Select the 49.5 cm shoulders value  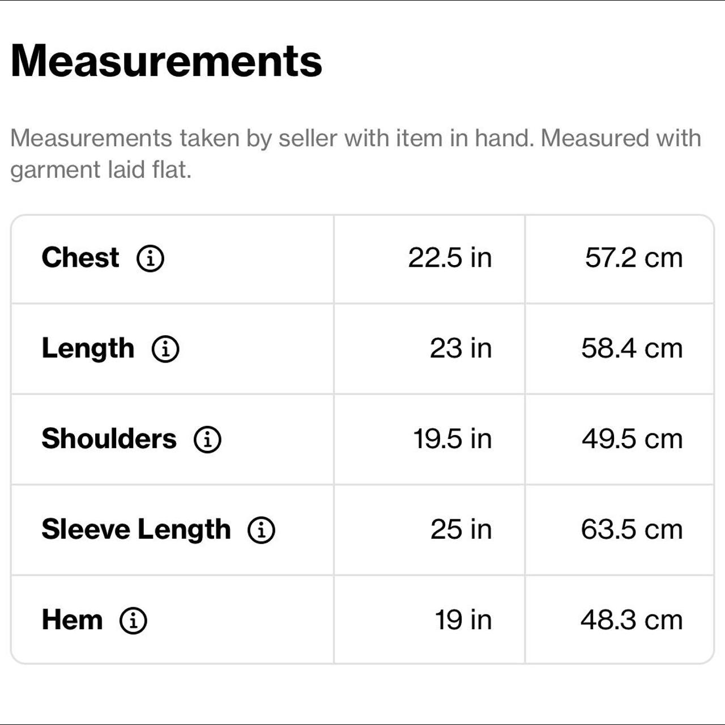pyautogui.click(x=632, y=439)
